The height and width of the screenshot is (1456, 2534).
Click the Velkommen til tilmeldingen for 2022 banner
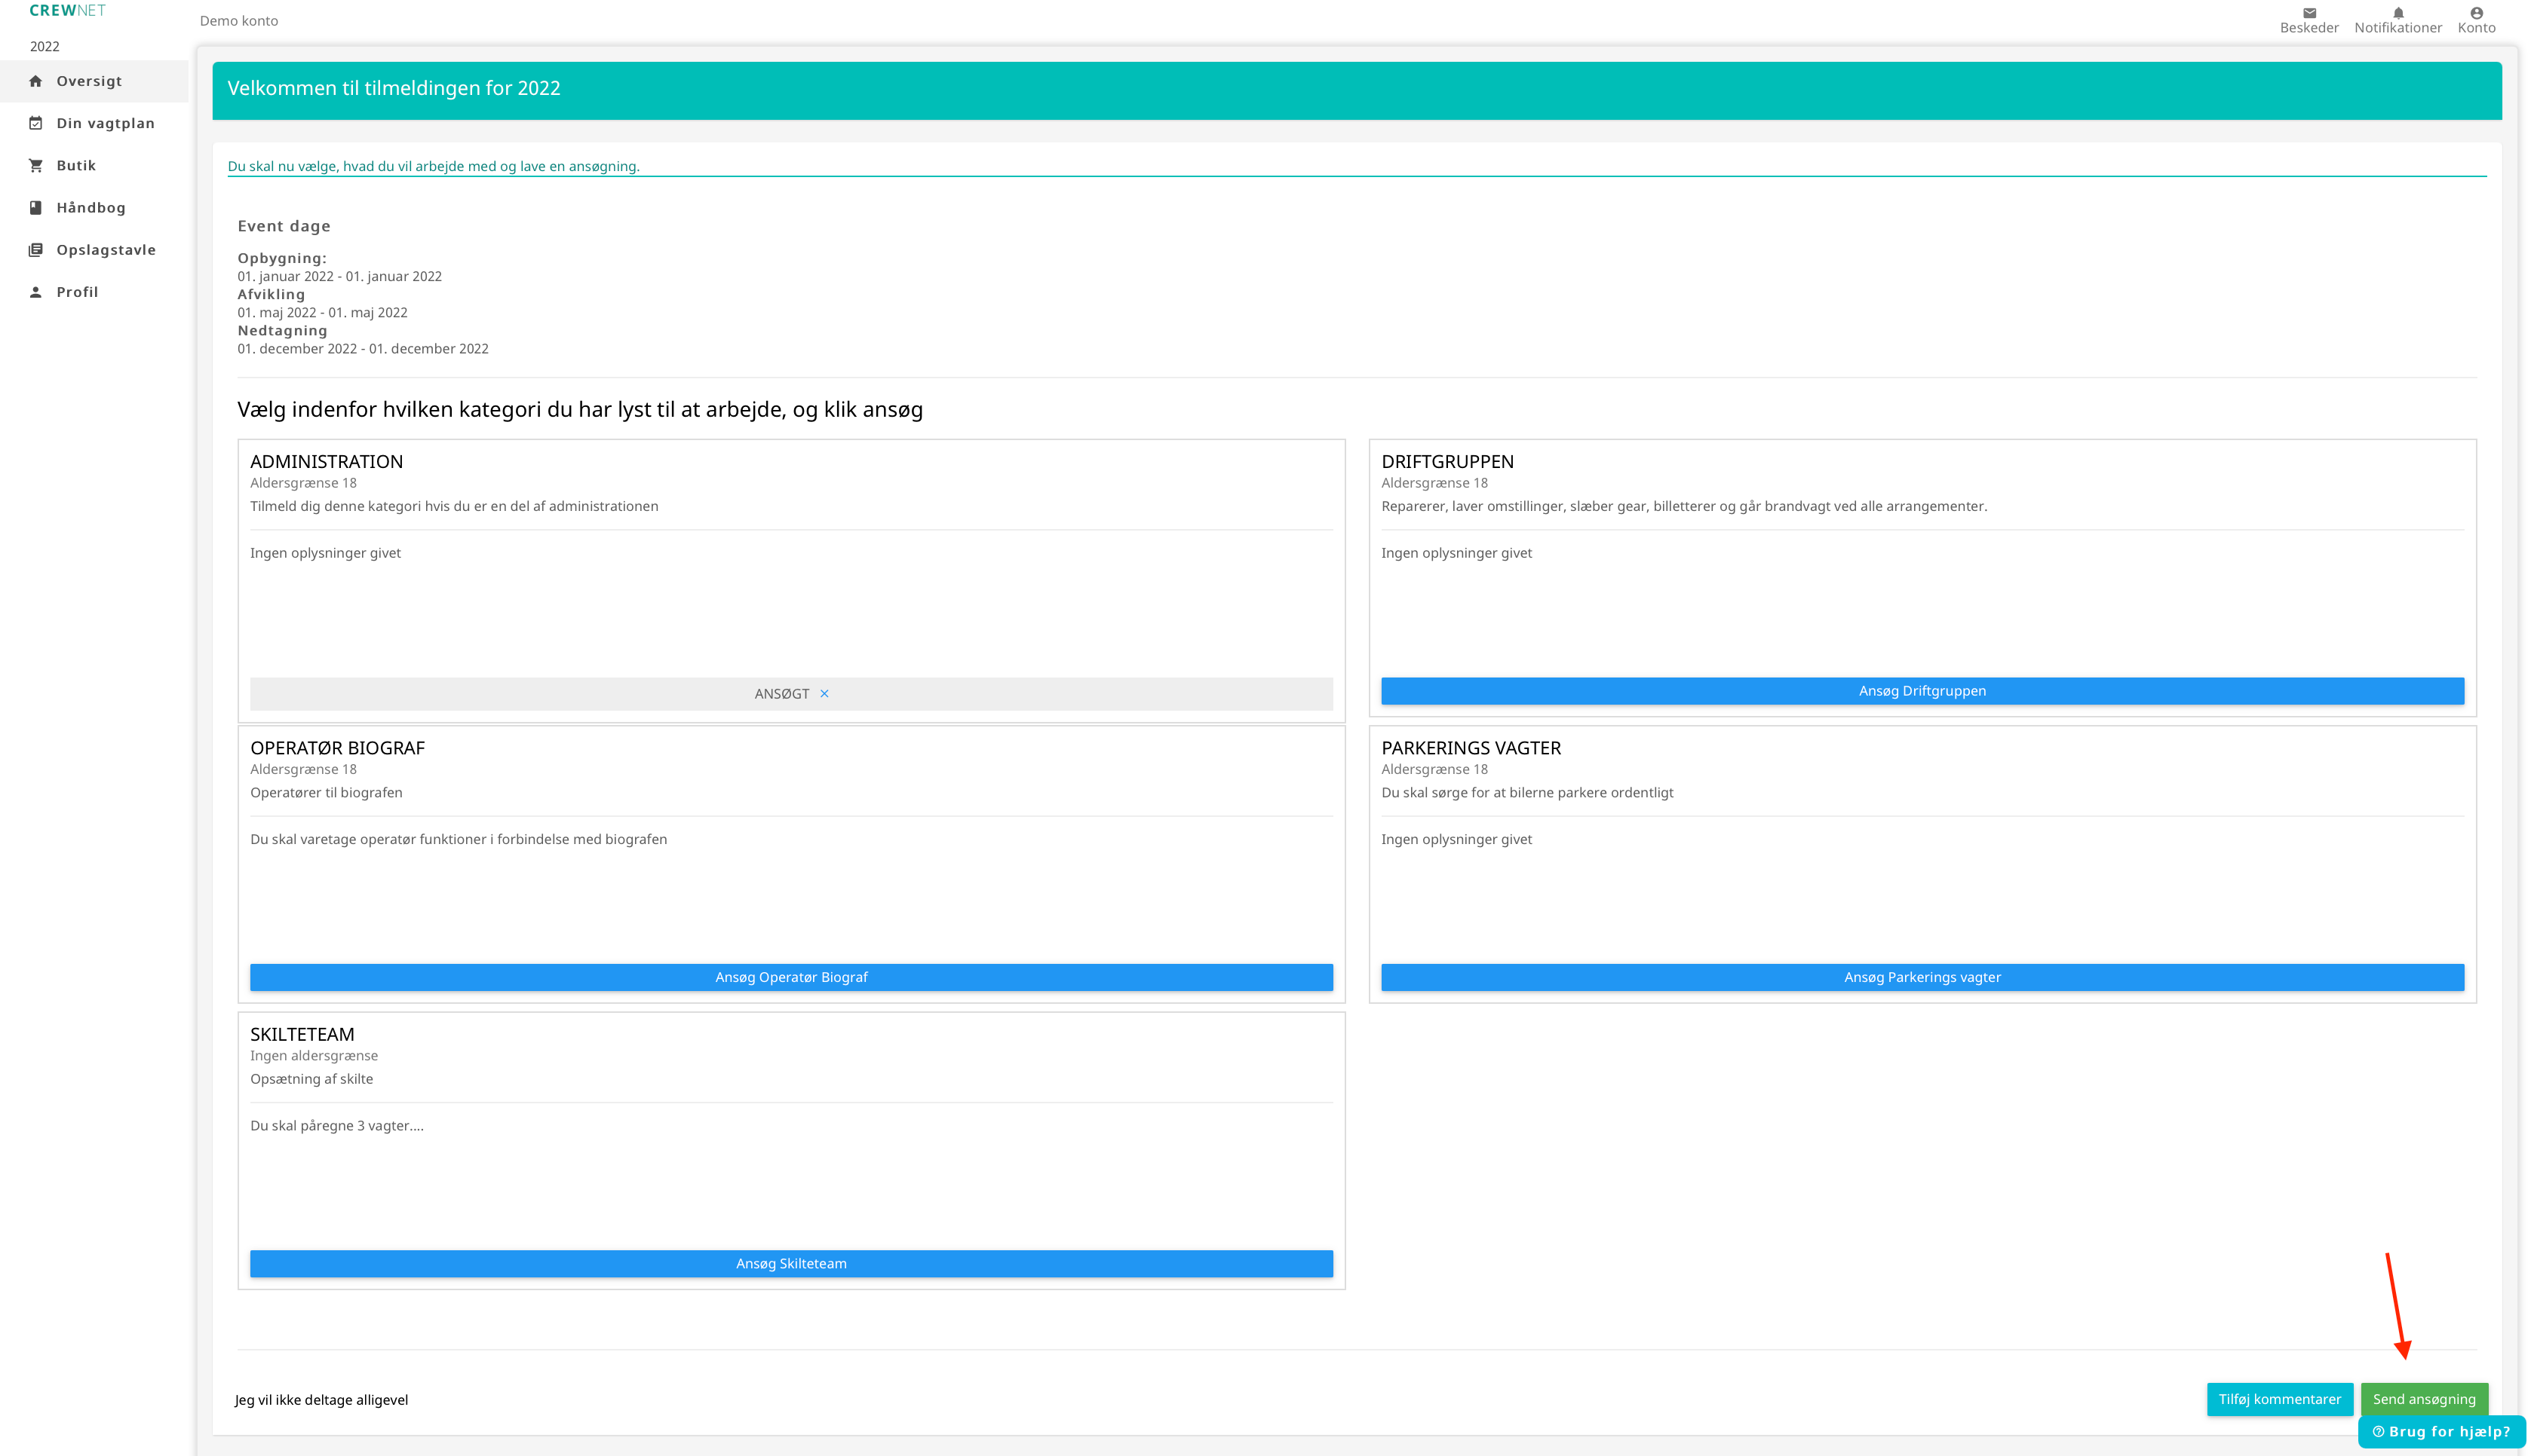click(1357, 90)
